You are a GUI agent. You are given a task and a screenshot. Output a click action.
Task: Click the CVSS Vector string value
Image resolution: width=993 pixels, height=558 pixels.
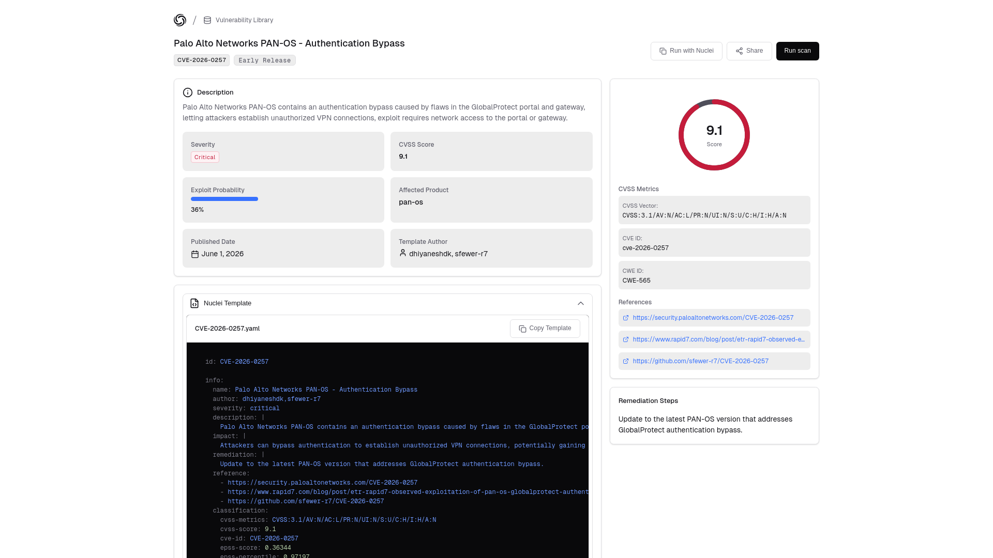coord(704,215)
